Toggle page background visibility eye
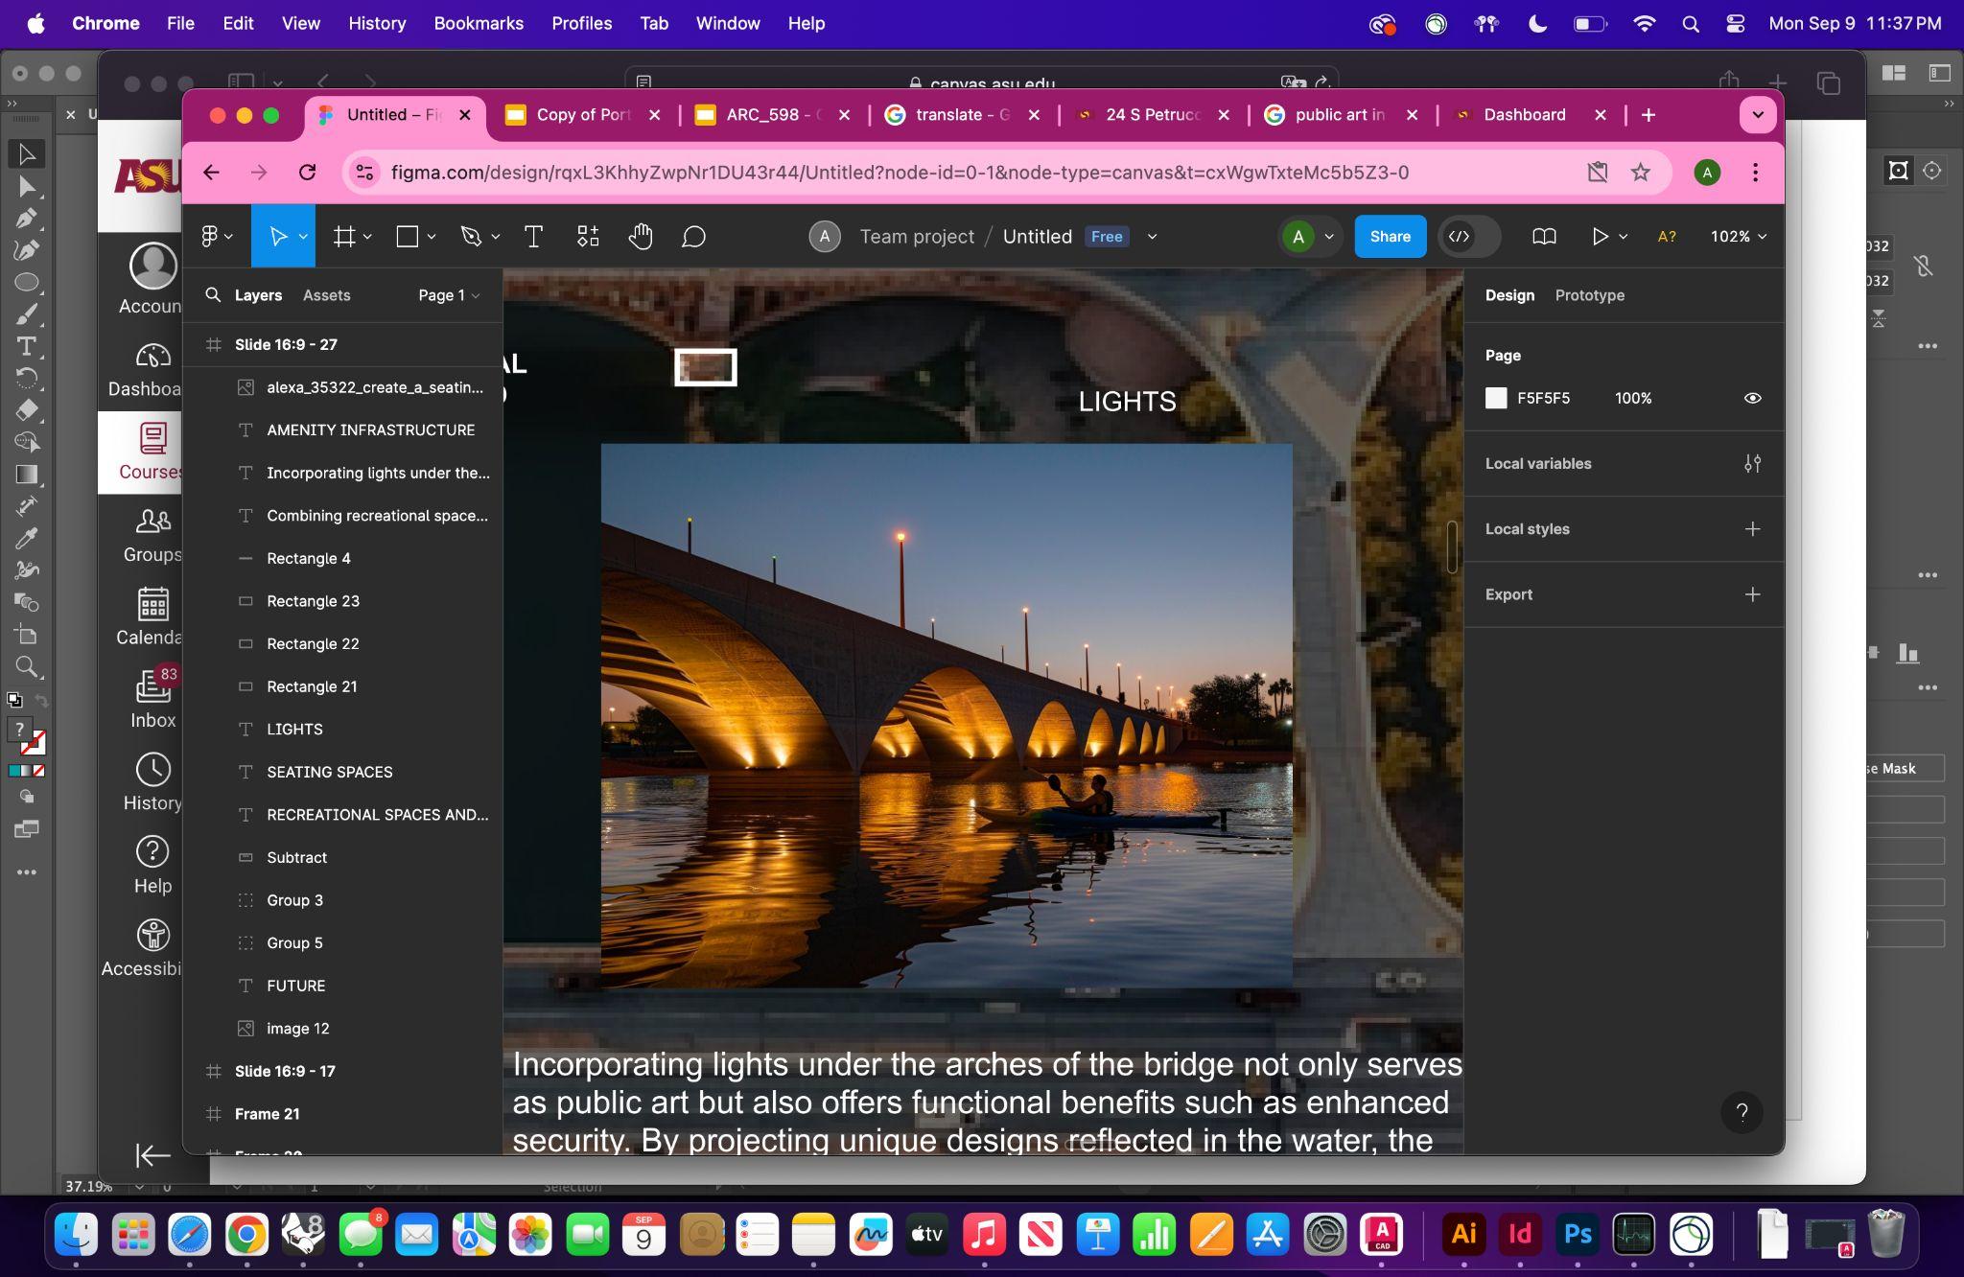This screenshot has width=1964, height=1277. 1752,399
